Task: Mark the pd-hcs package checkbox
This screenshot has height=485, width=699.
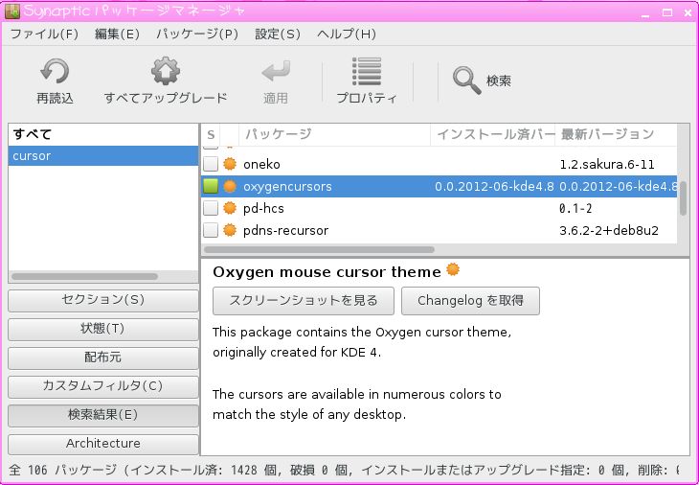Action: (211, 208)
